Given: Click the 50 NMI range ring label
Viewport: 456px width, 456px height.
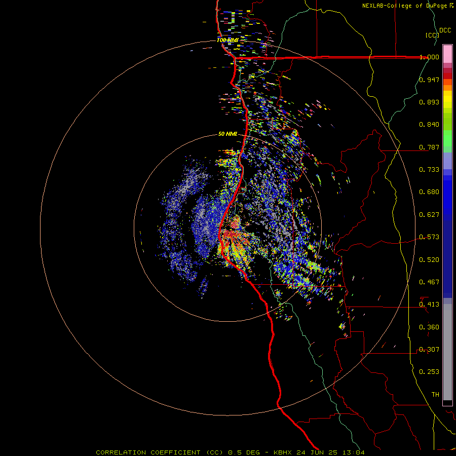Looking at the screenshot, I should tap(227, 134).
